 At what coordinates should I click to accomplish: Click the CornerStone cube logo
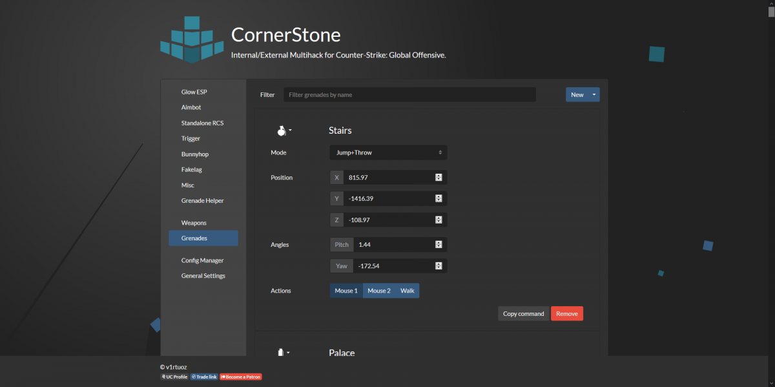point(192,40)
